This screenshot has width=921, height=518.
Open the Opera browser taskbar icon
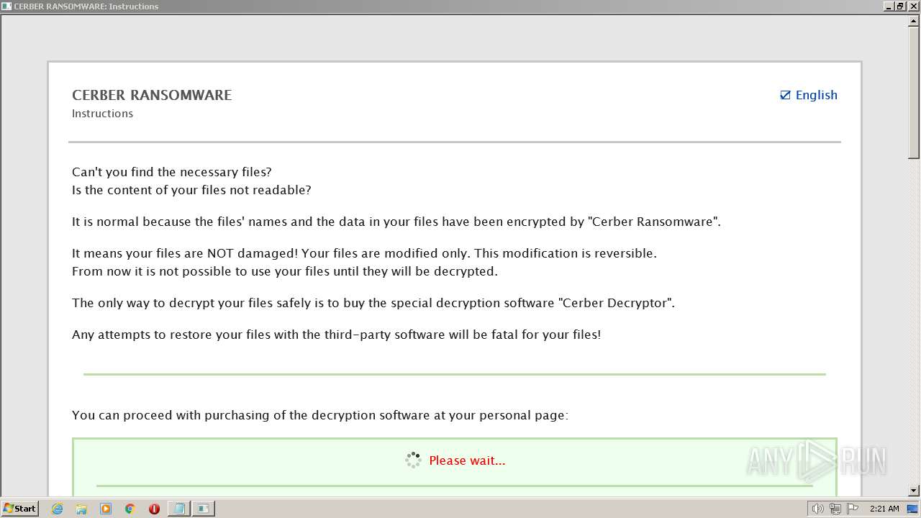pyautogui.click(x=154, y=509)
